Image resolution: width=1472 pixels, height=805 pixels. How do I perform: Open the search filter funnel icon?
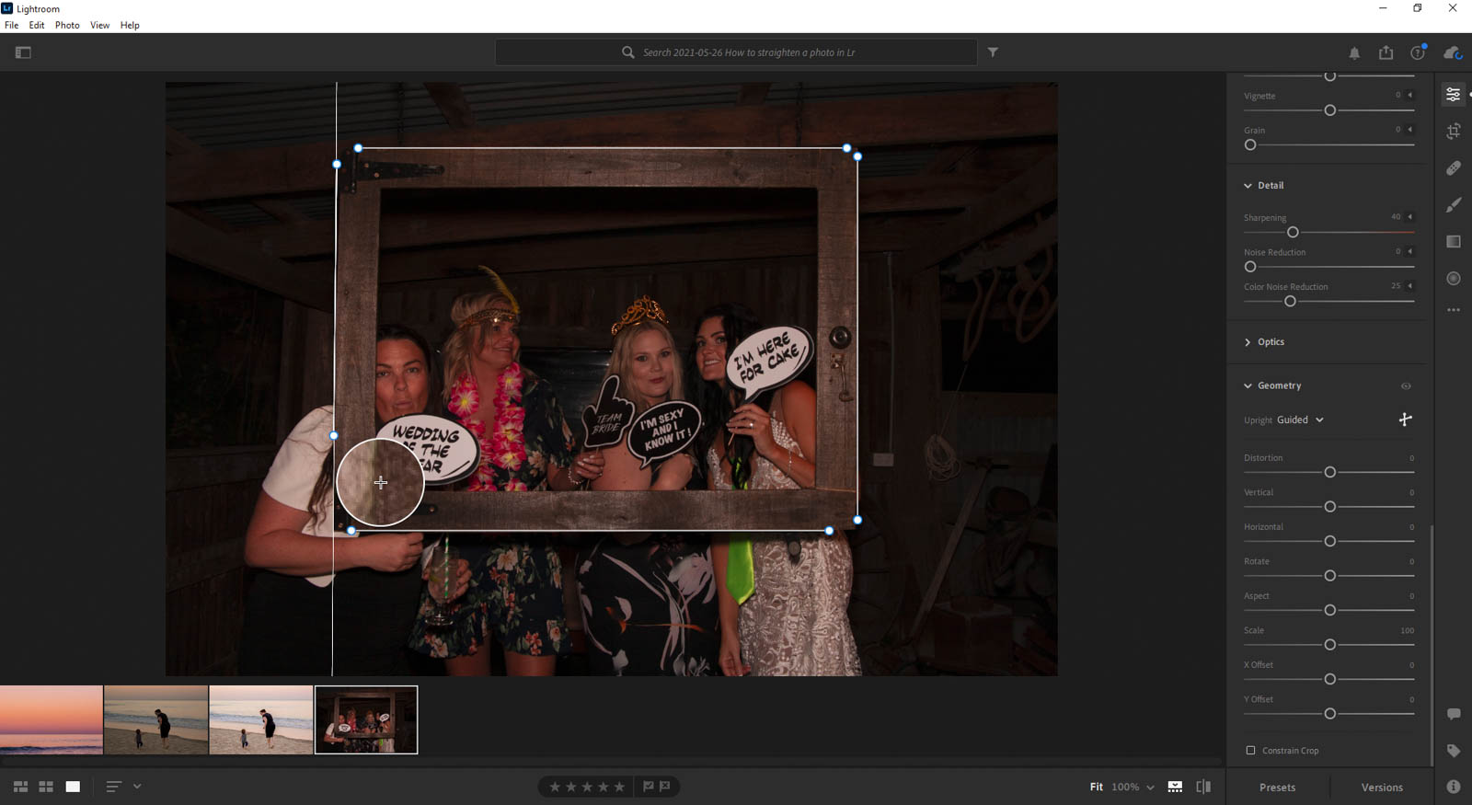click(993, 52)
